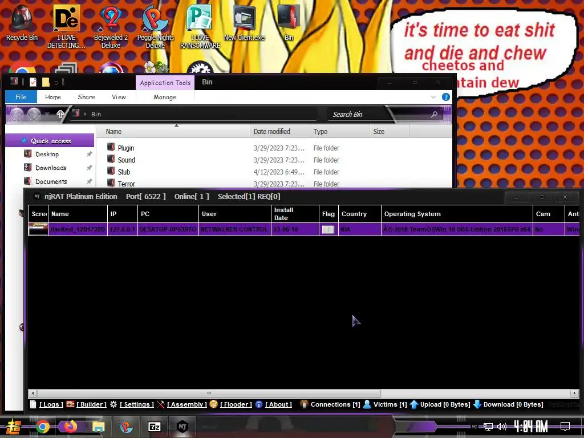Viewport: 584px width, 438px height.
Task: Click the njRAT scrollbar left arrow
Action: pos(33,393)
